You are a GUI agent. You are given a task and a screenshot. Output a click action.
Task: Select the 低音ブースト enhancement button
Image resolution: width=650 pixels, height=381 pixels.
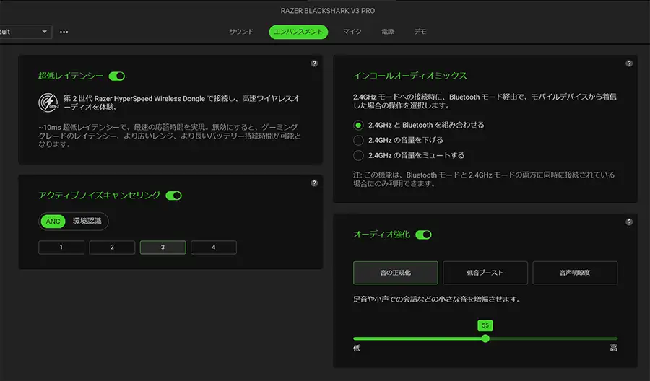point(485,273)
